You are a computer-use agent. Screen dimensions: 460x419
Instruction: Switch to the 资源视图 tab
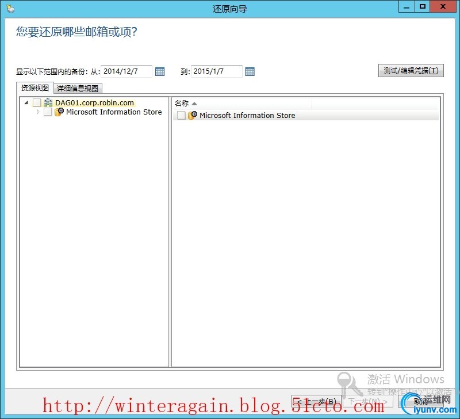tap(35, 88)
